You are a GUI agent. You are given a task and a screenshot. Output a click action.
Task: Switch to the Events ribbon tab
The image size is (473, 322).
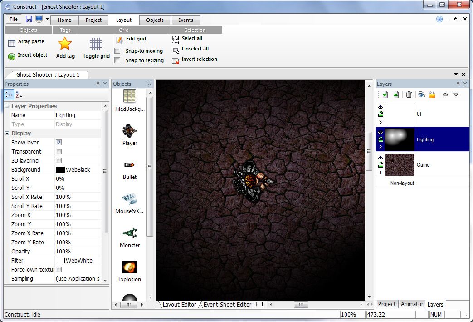coord(185,20)
